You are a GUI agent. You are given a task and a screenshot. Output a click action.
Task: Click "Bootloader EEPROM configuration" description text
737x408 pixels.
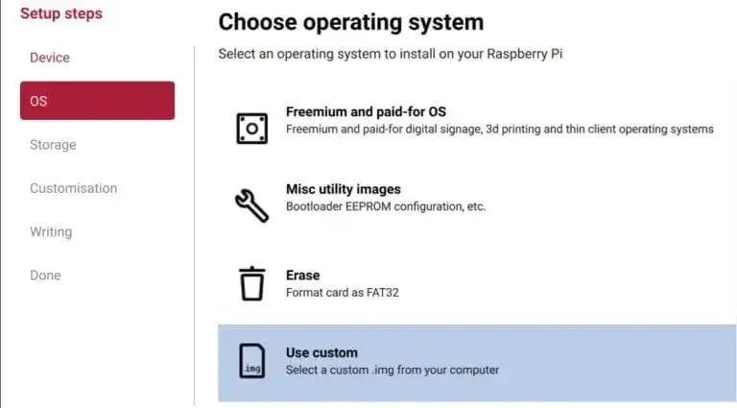pos(386,206)
